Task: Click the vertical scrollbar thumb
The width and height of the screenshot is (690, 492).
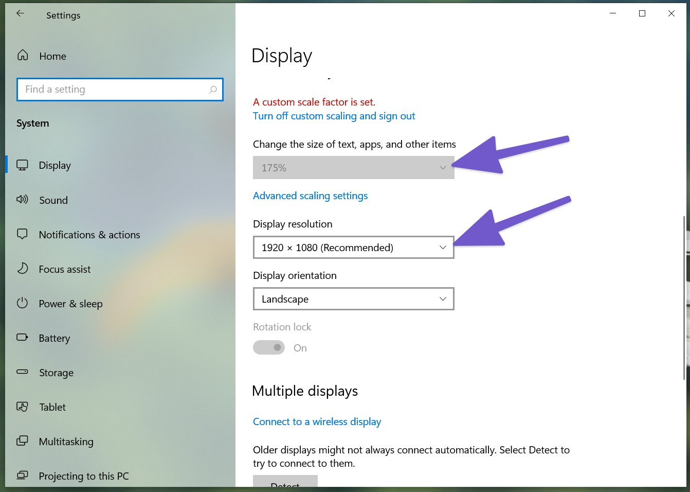Action: [684, 297]
